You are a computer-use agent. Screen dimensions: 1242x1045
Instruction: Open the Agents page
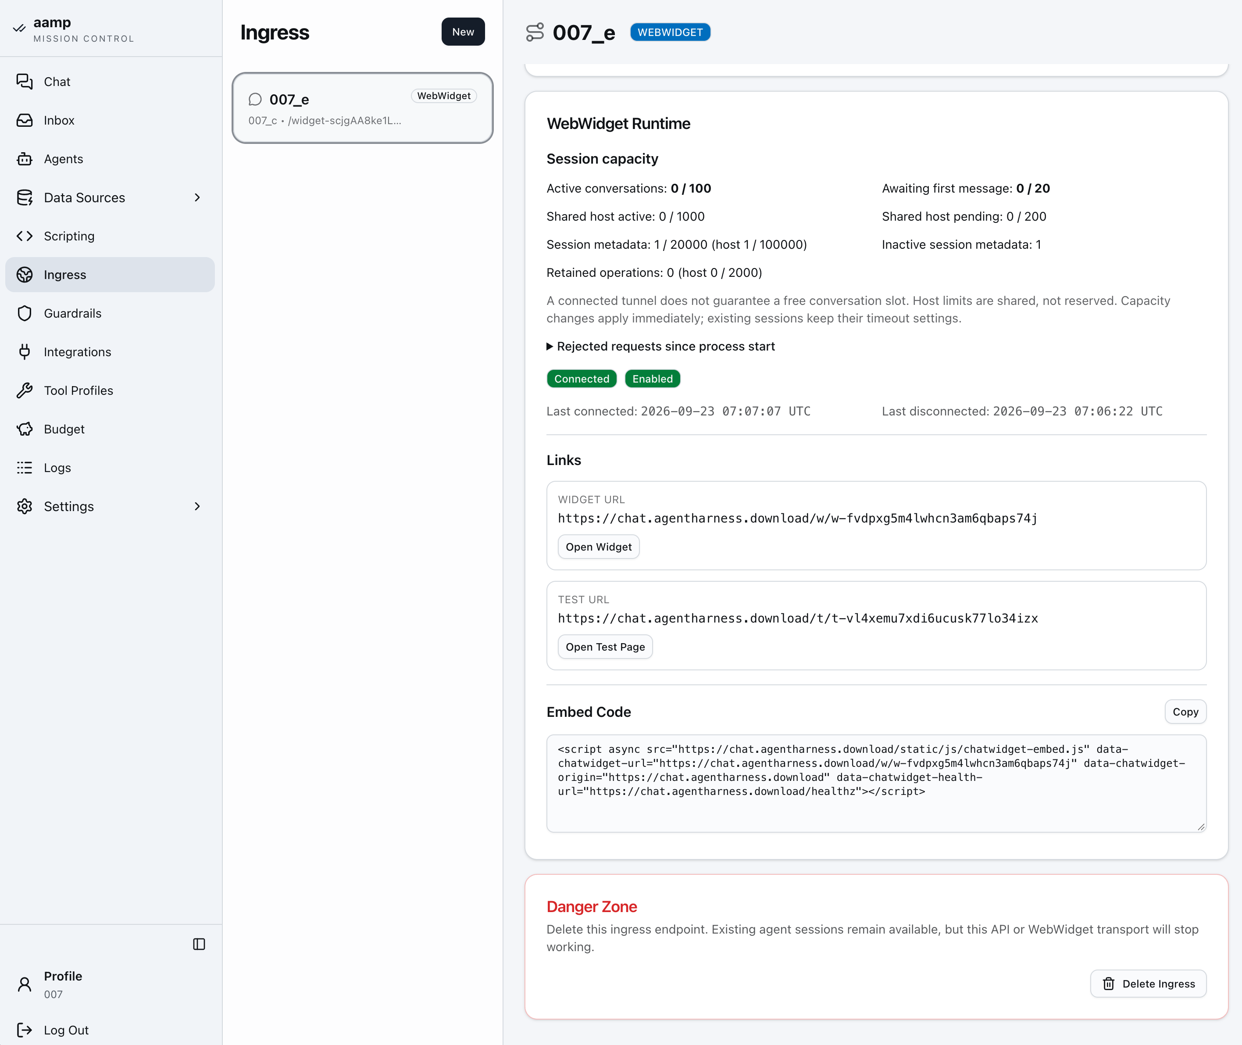(110, 159)
